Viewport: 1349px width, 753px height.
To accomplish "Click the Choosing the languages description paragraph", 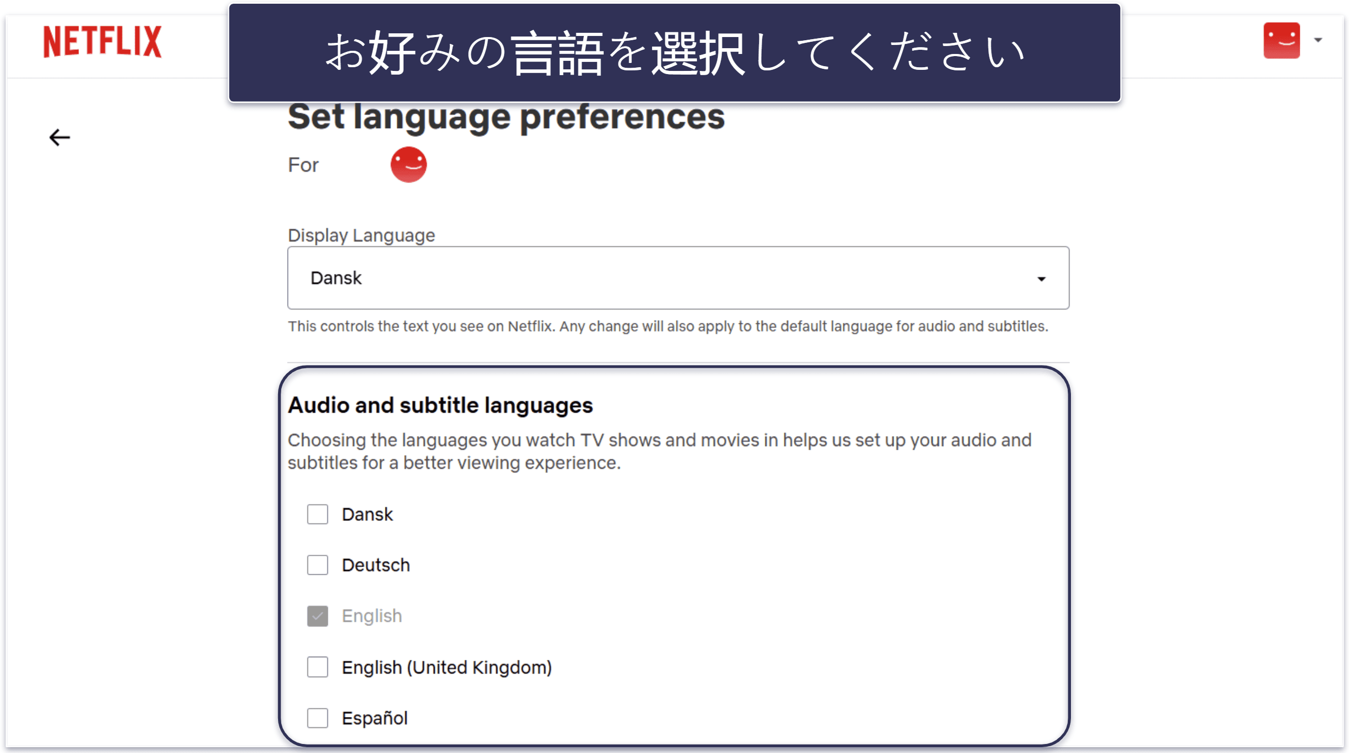I will 659,451.
